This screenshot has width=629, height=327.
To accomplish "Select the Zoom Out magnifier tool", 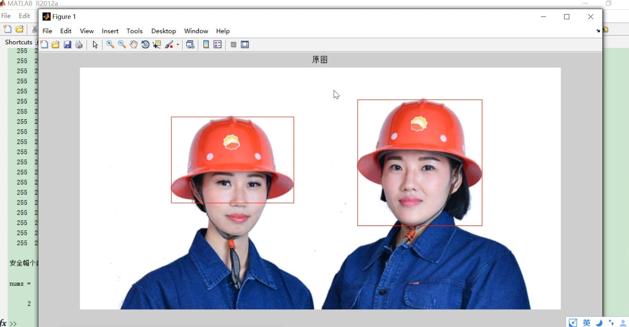I will point(122,44).
